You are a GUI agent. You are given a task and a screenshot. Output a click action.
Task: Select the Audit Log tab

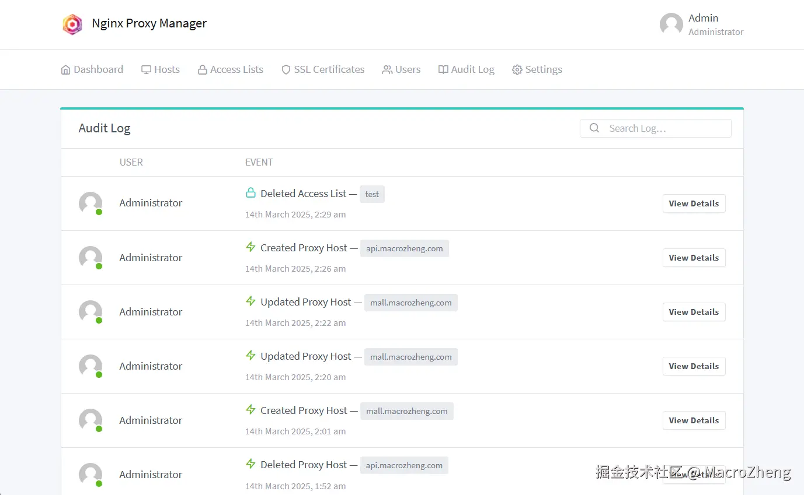click(467, 69)
